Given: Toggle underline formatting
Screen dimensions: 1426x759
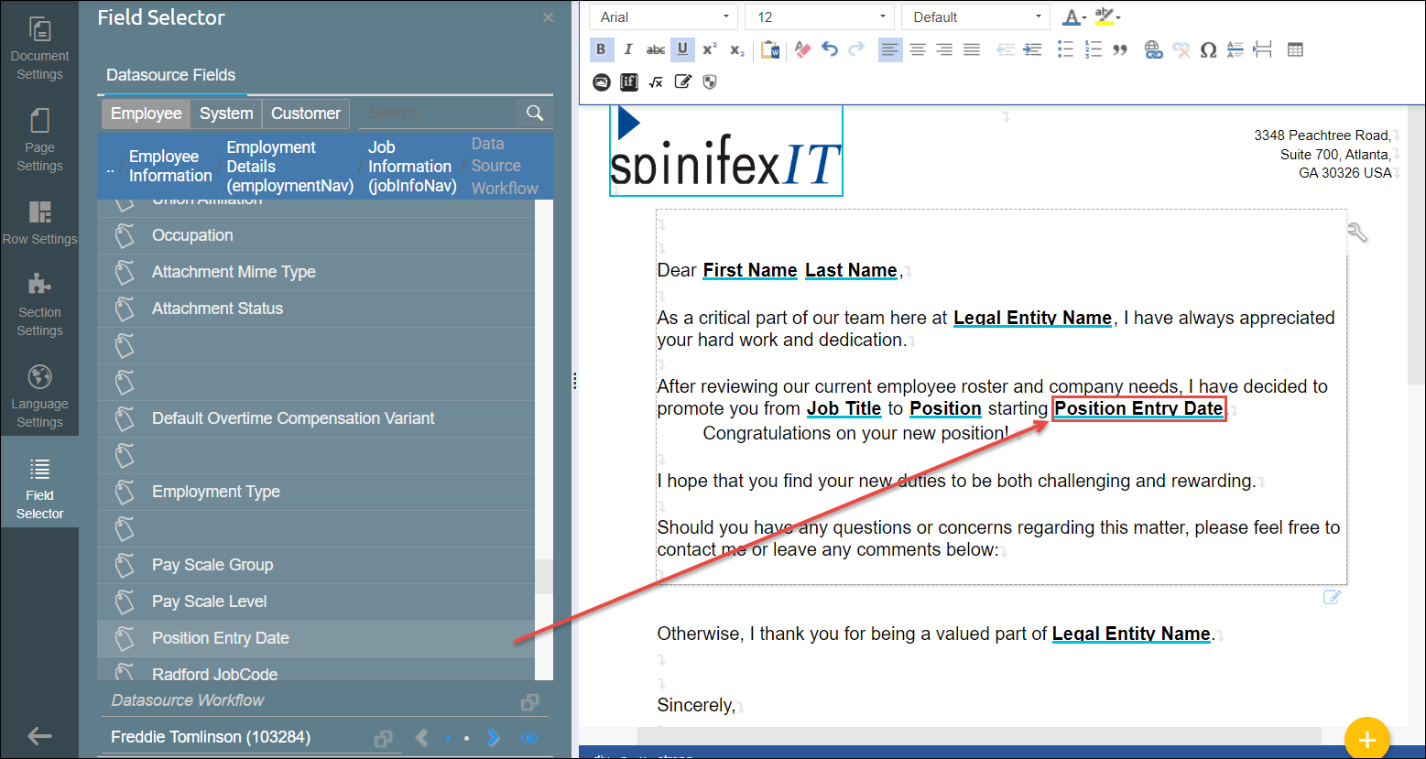Looking at the screenshot, I should coord(682,50).
